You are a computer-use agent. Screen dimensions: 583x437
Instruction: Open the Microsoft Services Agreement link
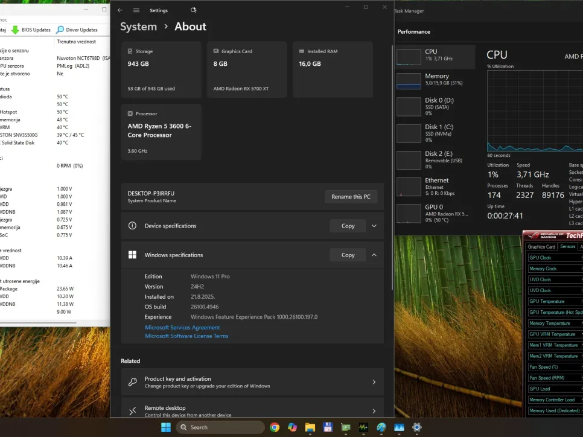[x=182, y=327]
